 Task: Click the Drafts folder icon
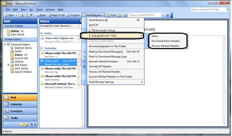pyautogui.click(x=12, y=51)
